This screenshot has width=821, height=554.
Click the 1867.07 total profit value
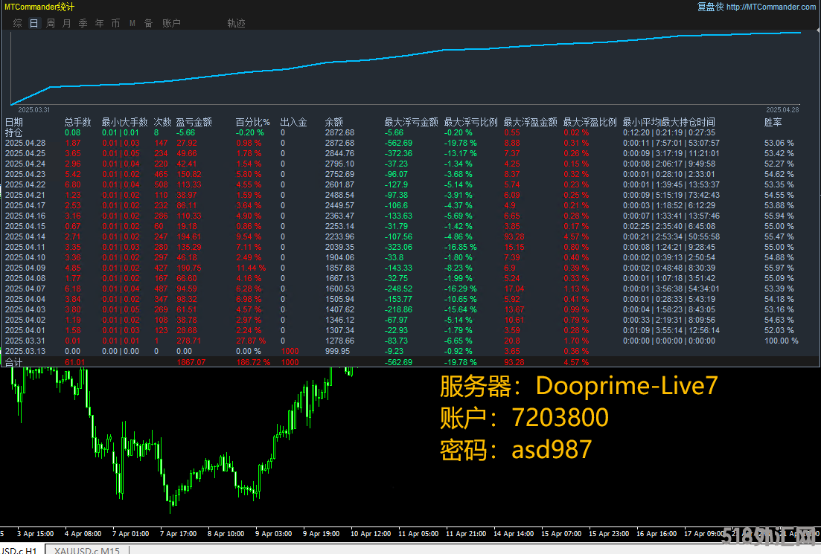191,362
